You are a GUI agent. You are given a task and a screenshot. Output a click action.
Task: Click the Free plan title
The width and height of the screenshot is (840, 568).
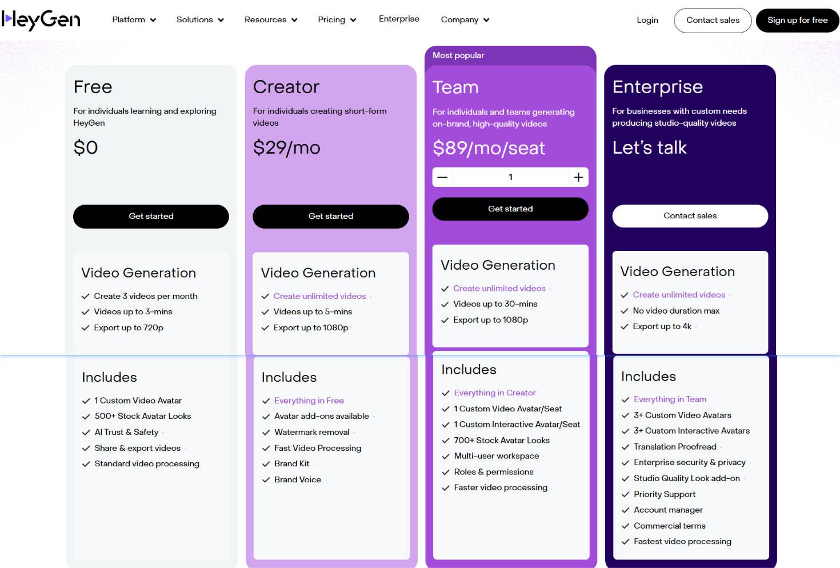pyautogui.click(x=93, y=87)
